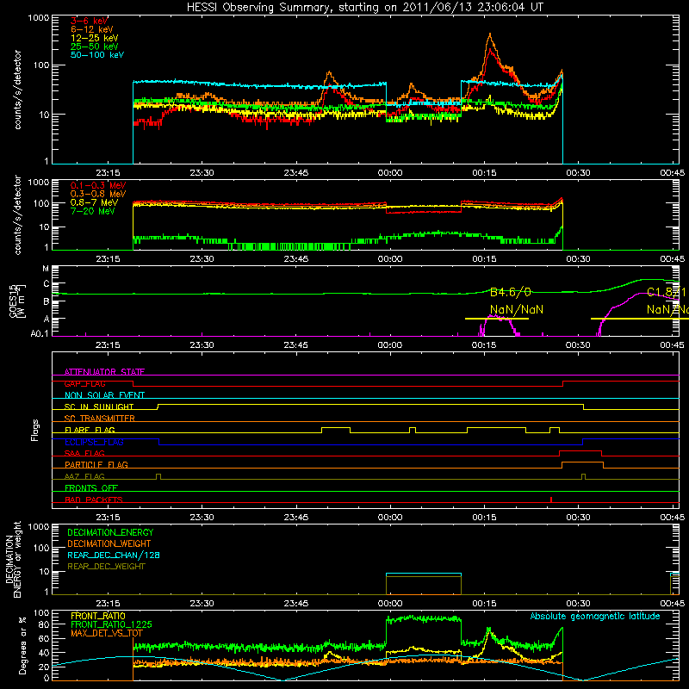Select the 50-100 keV legend label
Screen dimensions: 689x689
97,55
